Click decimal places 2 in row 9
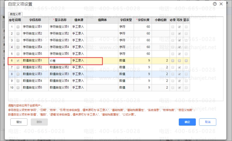232x141 pixels. (x=161, y=81)
